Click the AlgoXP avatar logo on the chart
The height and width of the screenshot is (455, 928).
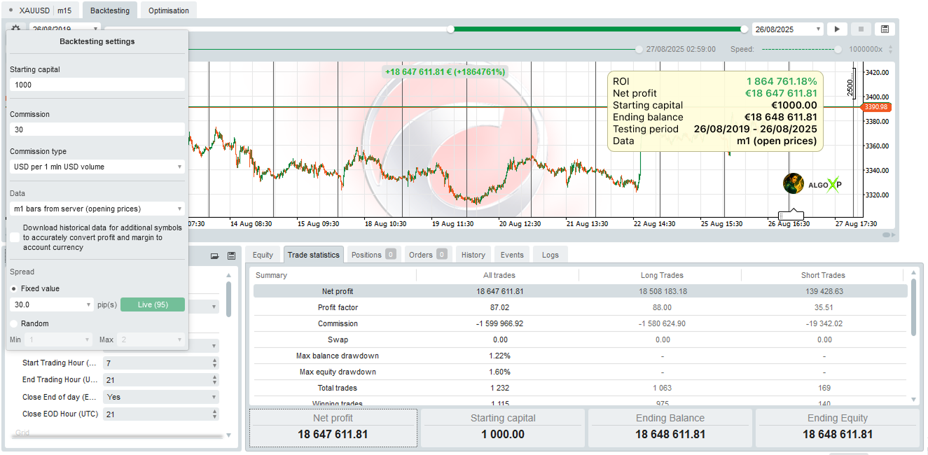click(x=794, y=183)
